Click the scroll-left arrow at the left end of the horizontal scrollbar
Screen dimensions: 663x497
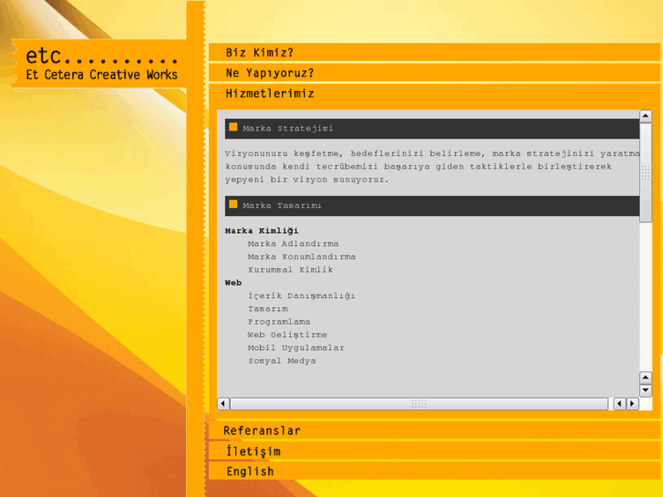tap(223, 403)
